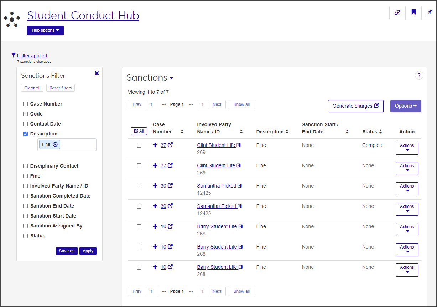Click the bookmark icon in top toolbar
This screenshot has width=437, height=307.
[413, 12]
